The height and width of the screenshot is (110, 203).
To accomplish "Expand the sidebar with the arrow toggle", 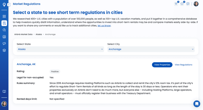I will (x=9, y=5).
